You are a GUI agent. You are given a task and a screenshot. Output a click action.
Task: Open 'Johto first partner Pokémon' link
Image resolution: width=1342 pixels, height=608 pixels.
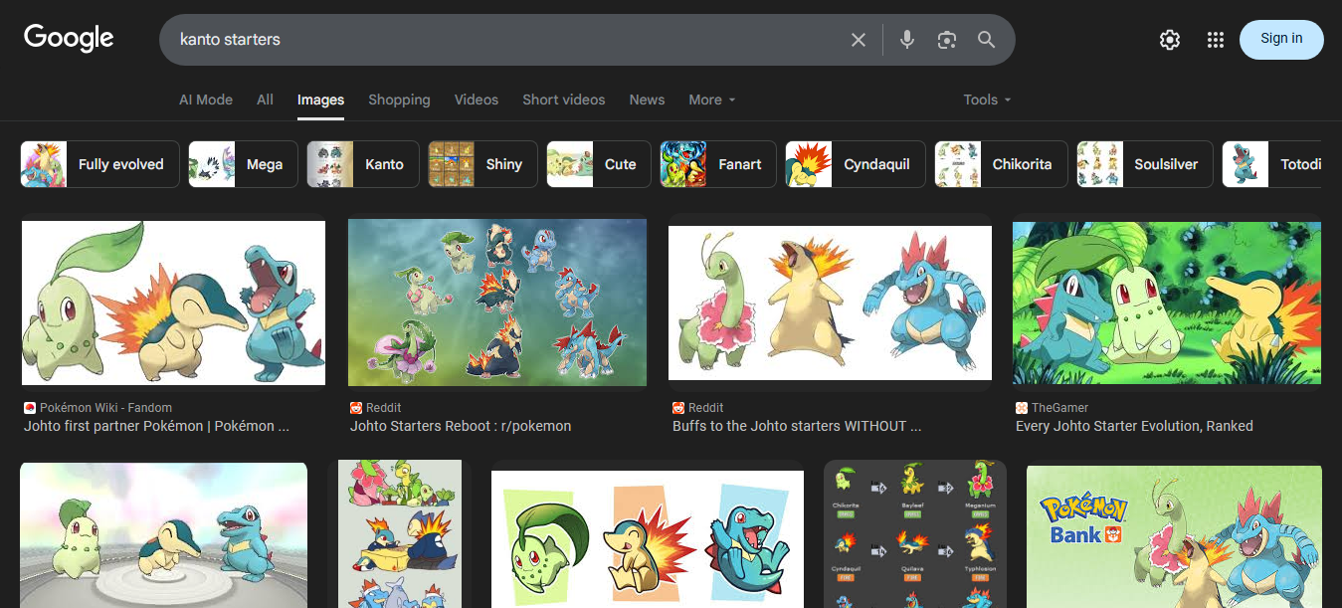point(156,426)
